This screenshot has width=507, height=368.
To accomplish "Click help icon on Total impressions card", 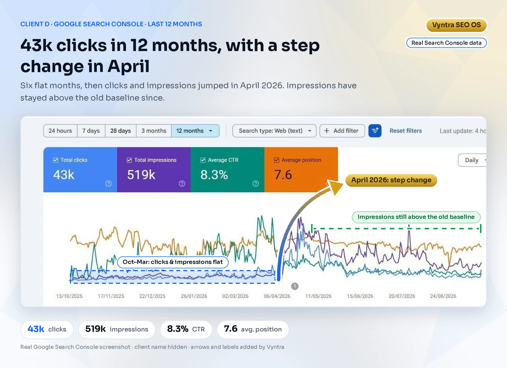I will point(182,184).
